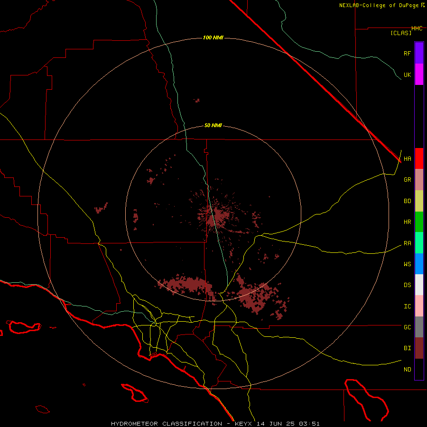Click the brown BI legend swatch

(419, 348)
